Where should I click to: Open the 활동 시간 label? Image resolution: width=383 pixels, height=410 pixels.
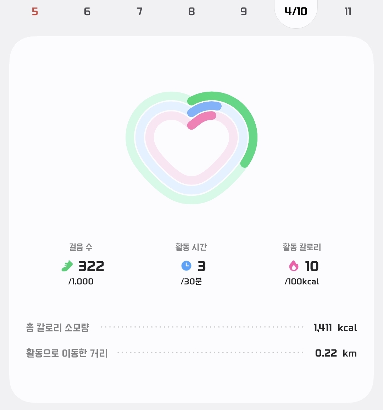(191, 247)
